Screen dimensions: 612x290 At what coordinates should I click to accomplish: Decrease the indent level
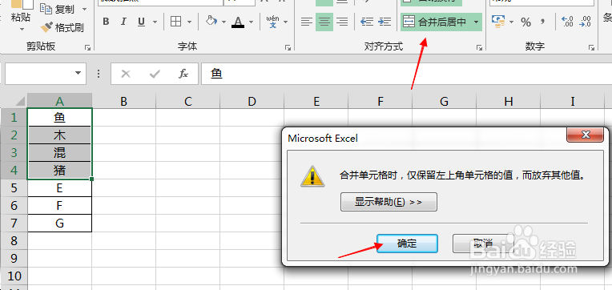click(x=367, y=22)
